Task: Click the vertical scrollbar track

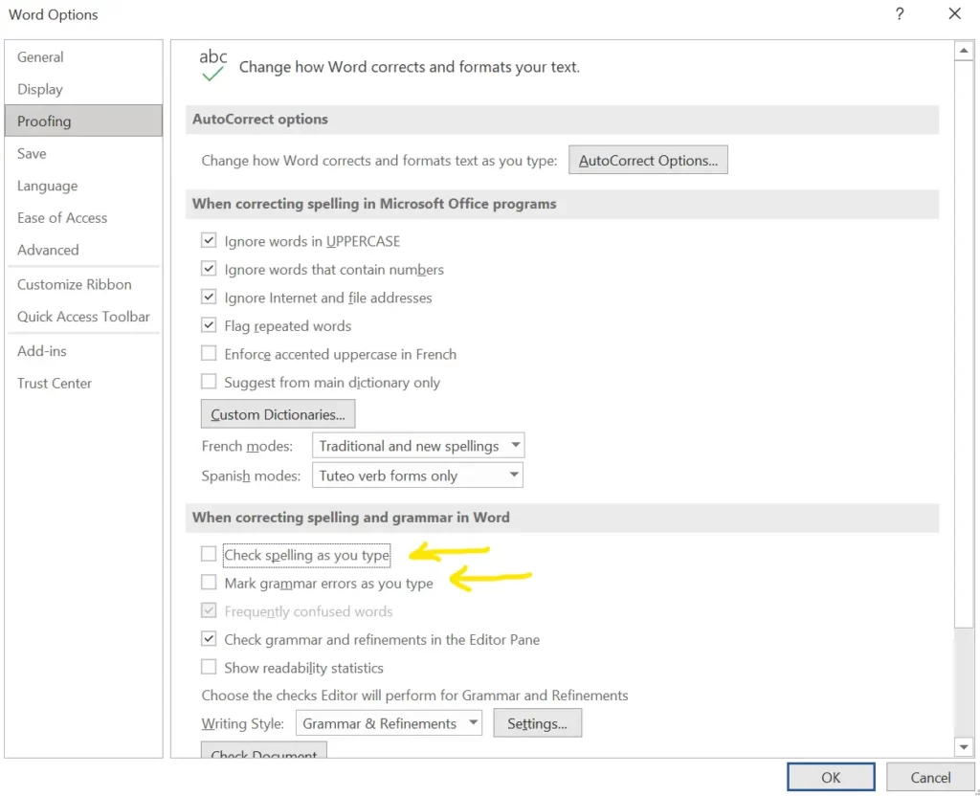Action: coord(964,679)
